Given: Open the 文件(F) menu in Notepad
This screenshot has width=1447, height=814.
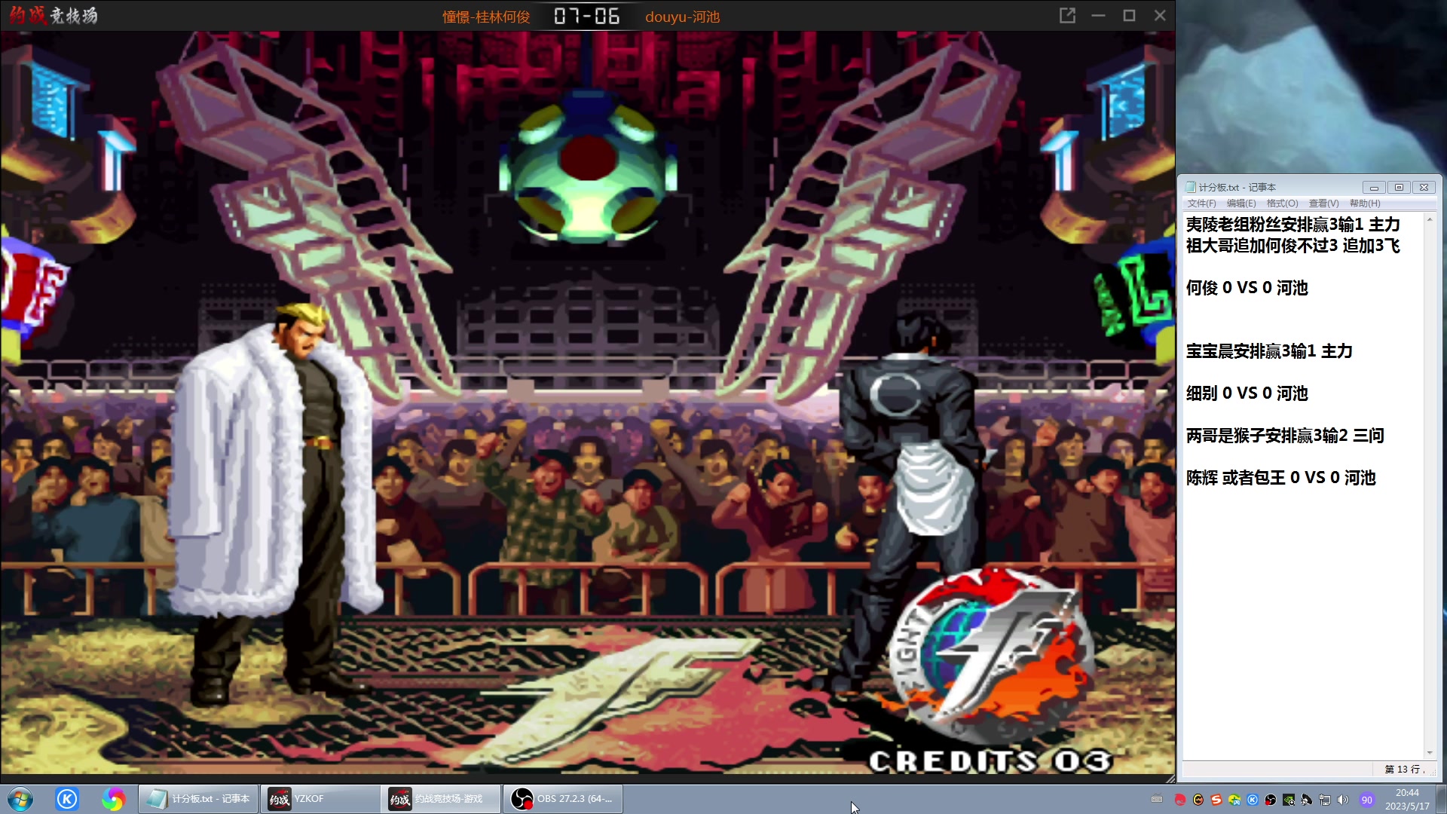Looking at the screenshot, I should tap(1201, 203).
